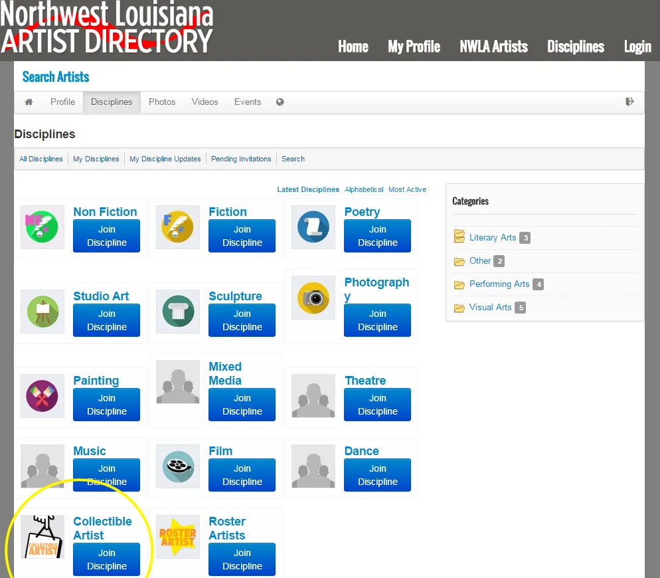Open the Performing Arts category link

click(x=499, y=284)
